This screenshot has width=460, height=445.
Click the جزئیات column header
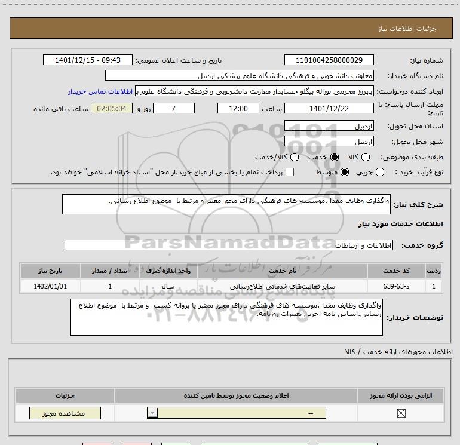[x=65, y=395]
